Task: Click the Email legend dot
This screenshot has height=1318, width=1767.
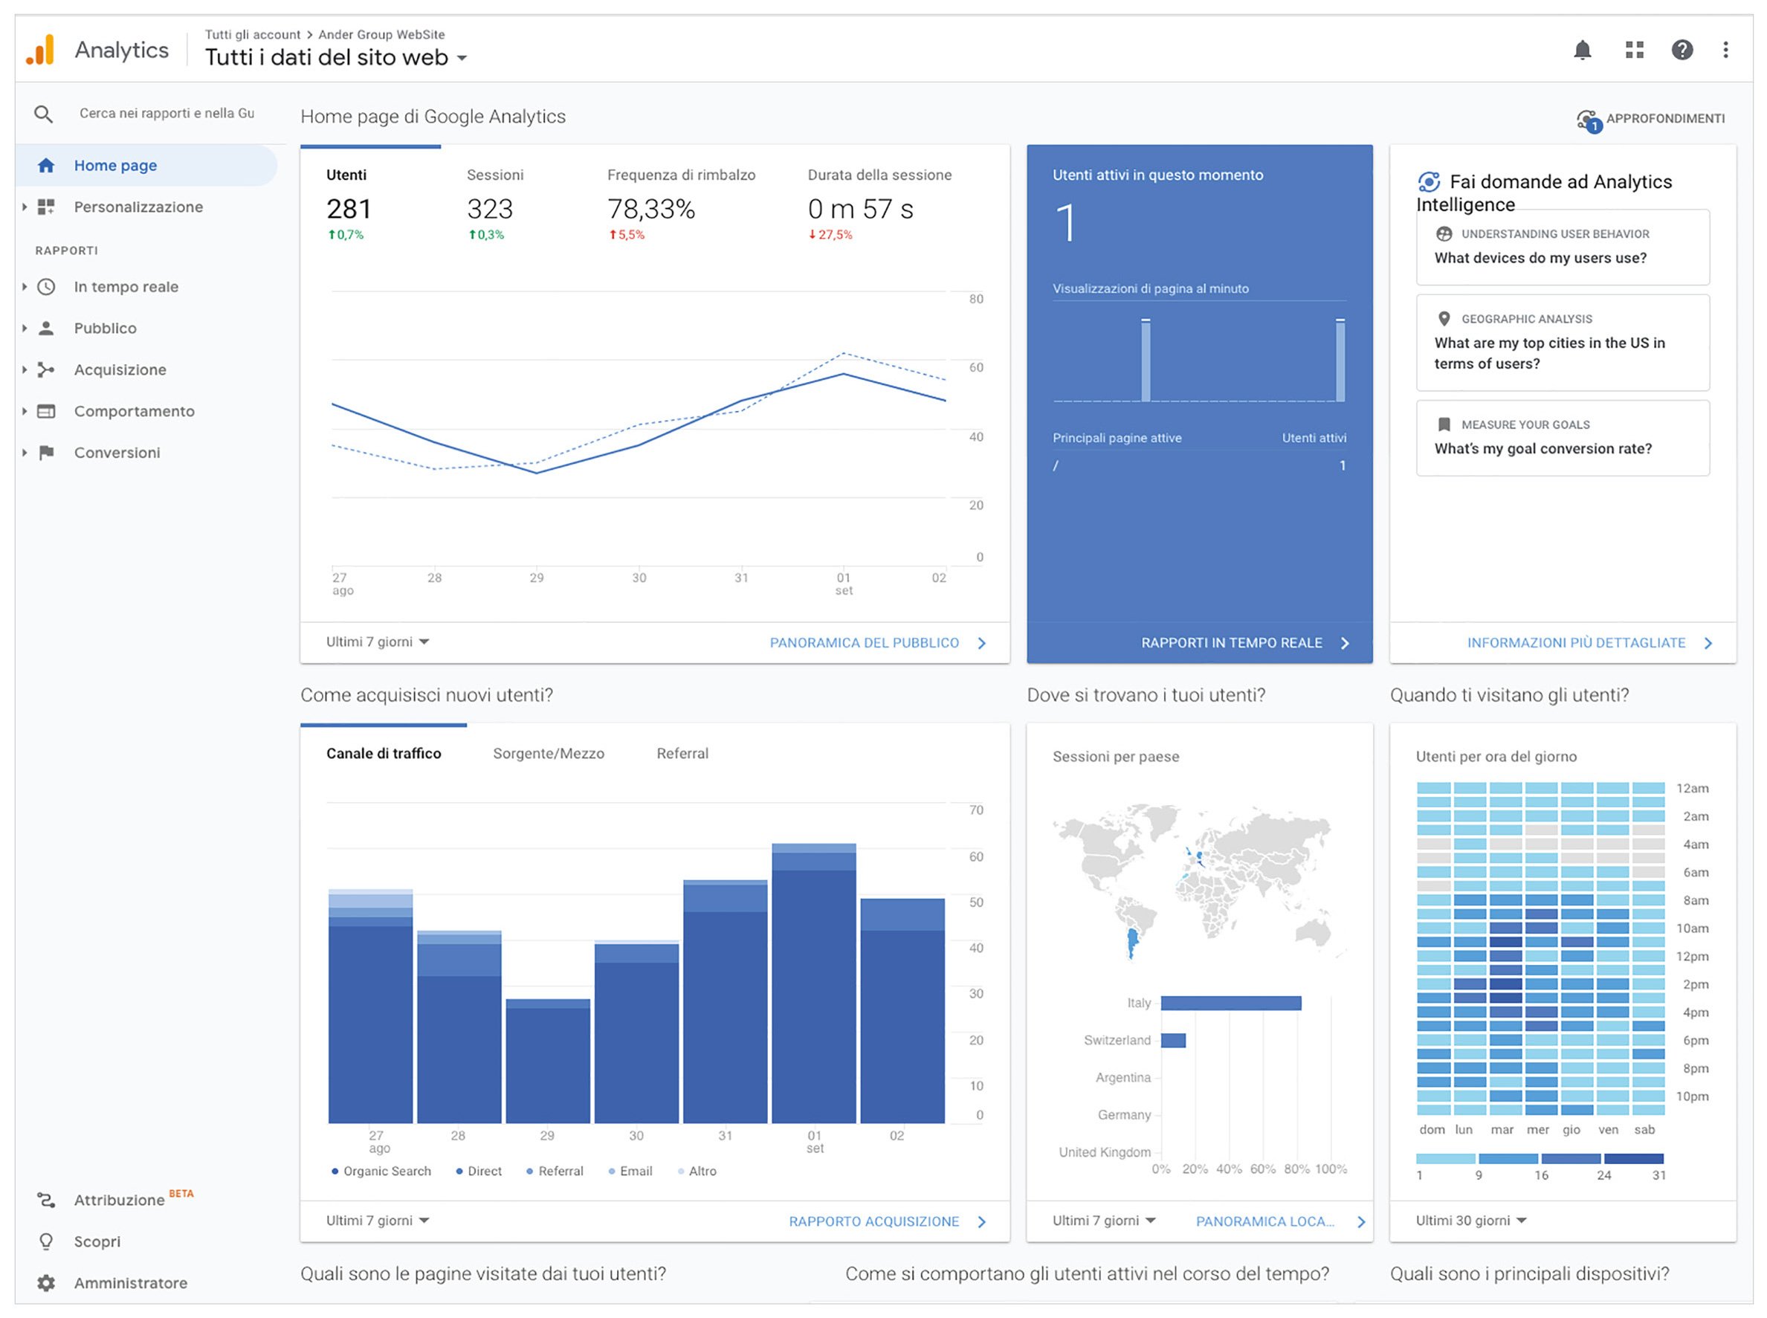Action: coord(612,1172)
